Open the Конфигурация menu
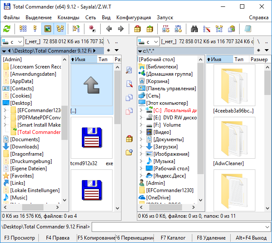This screenshot has height=243, width=272. pyautogui.click(x=133, y=18)
